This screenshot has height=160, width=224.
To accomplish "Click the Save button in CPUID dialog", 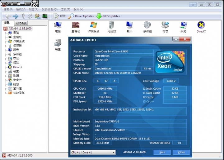I will coord(162,152).
